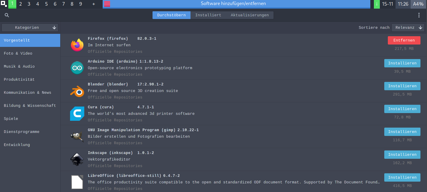Select the Blender application icon
Viewport: 427px width, 192px height.
(77, 91)
